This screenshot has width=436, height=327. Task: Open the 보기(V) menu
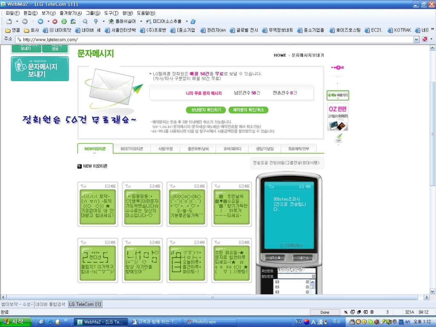tap(49, 13)
